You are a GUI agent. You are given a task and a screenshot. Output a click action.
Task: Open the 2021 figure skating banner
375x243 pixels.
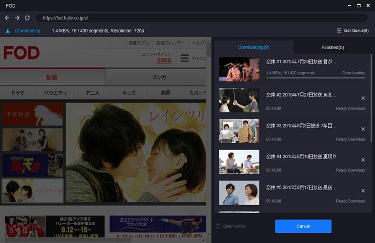pyautogui.click(x=158, y=226)
